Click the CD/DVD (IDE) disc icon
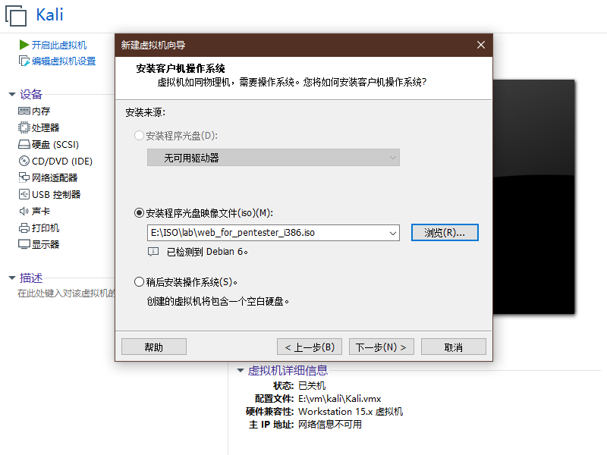Image resolution: width=607 pixels, height=455 pixels. point(24,161)
